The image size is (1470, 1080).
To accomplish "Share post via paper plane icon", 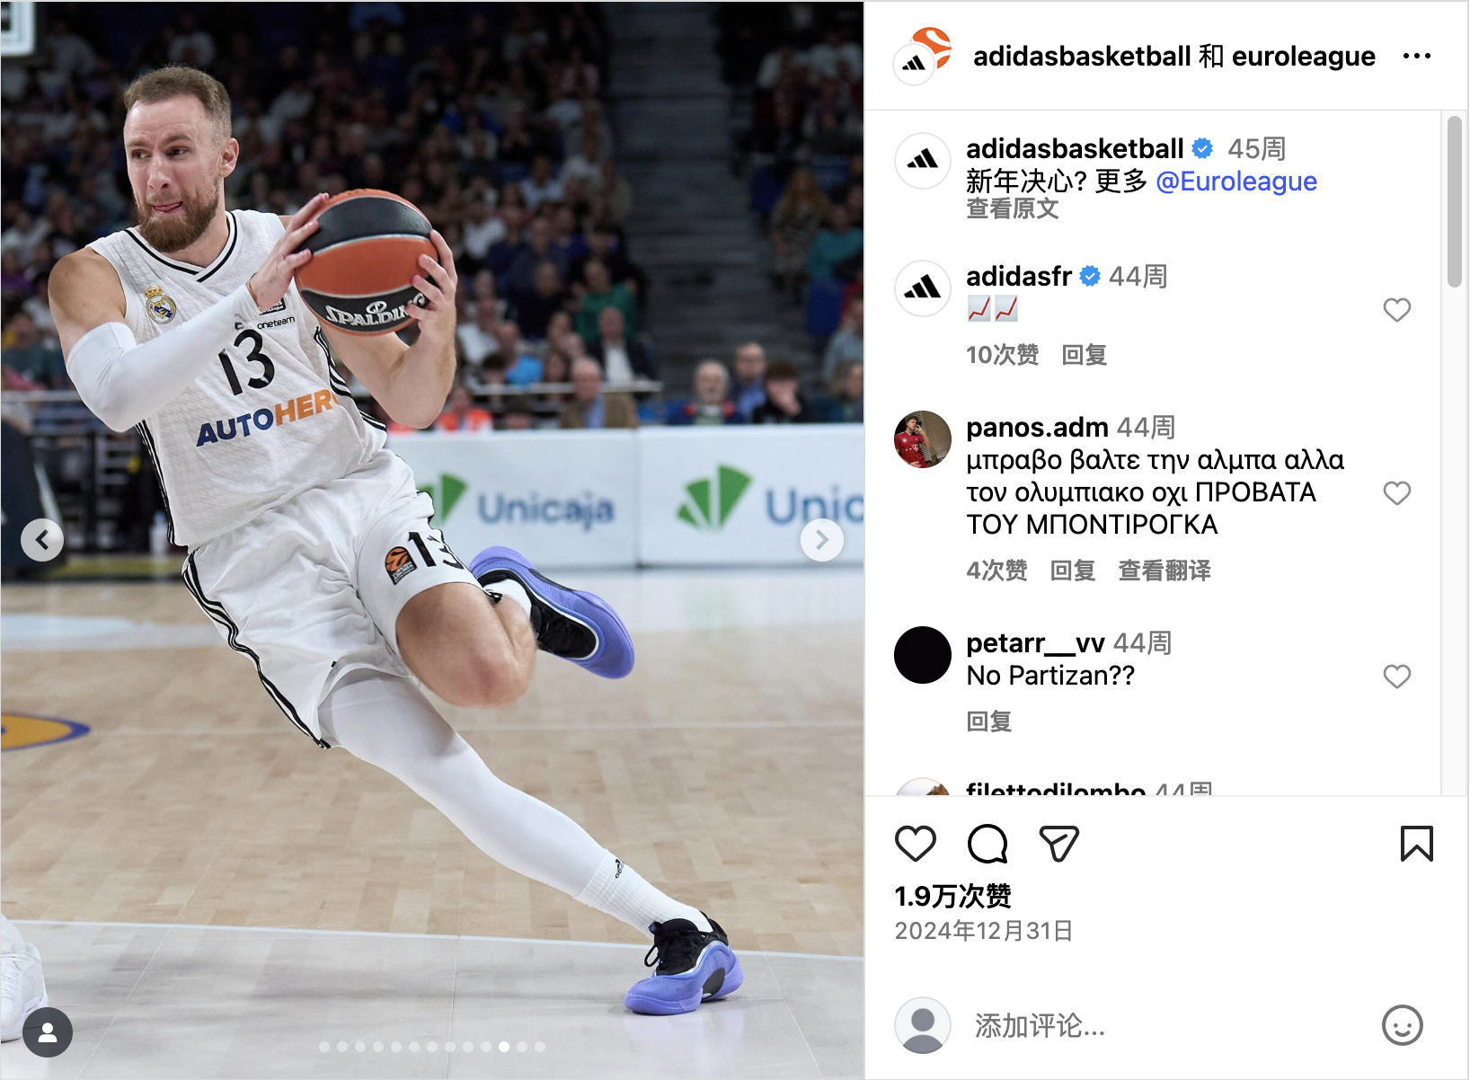I will point(1058,844).
